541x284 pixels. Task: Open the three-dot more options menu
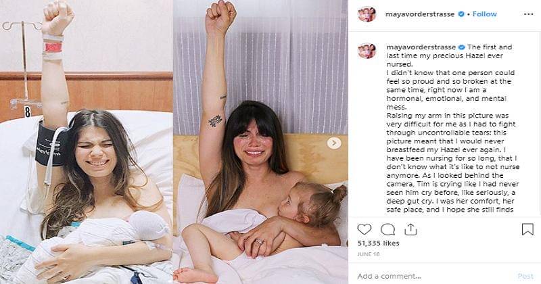pyautogui.click(x=528, y=14)
